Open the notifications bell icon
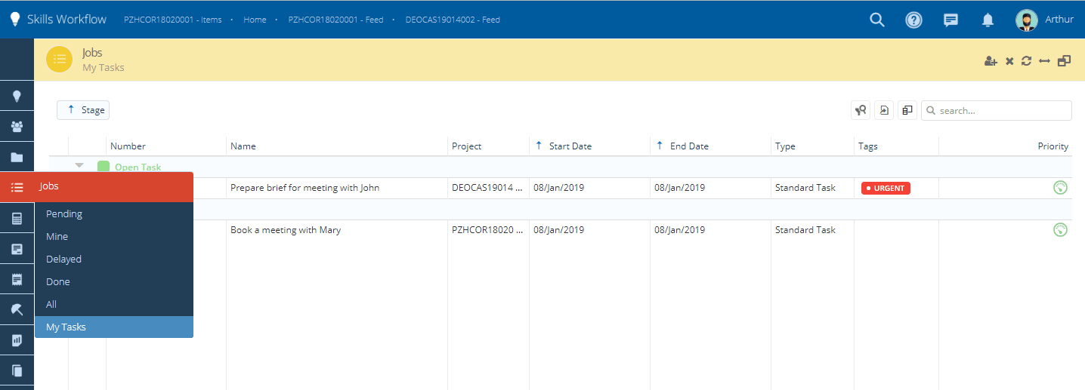1085x390 pixels. (x=988, y=20)
